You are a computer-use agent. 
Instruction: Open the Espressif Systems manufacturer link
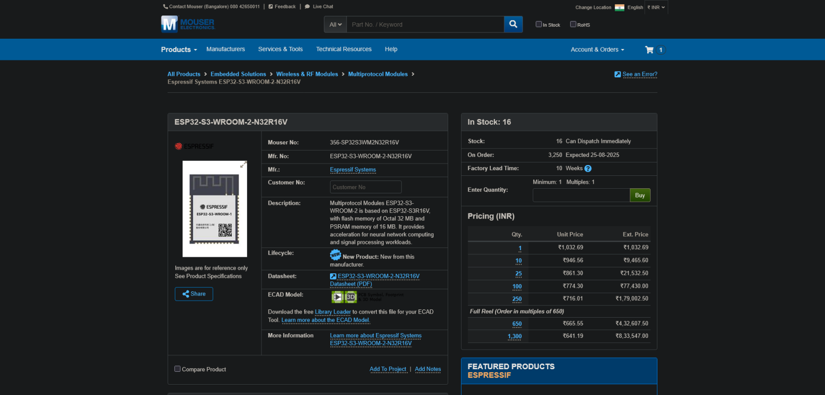(353, 170)
